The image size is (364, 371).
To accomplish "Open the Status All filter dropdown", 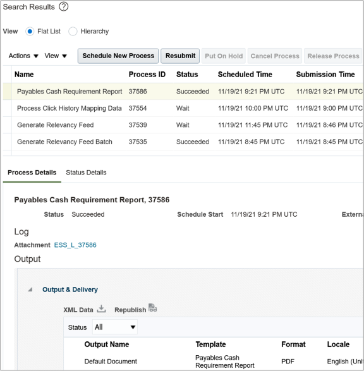I will [x=115, y=327].
